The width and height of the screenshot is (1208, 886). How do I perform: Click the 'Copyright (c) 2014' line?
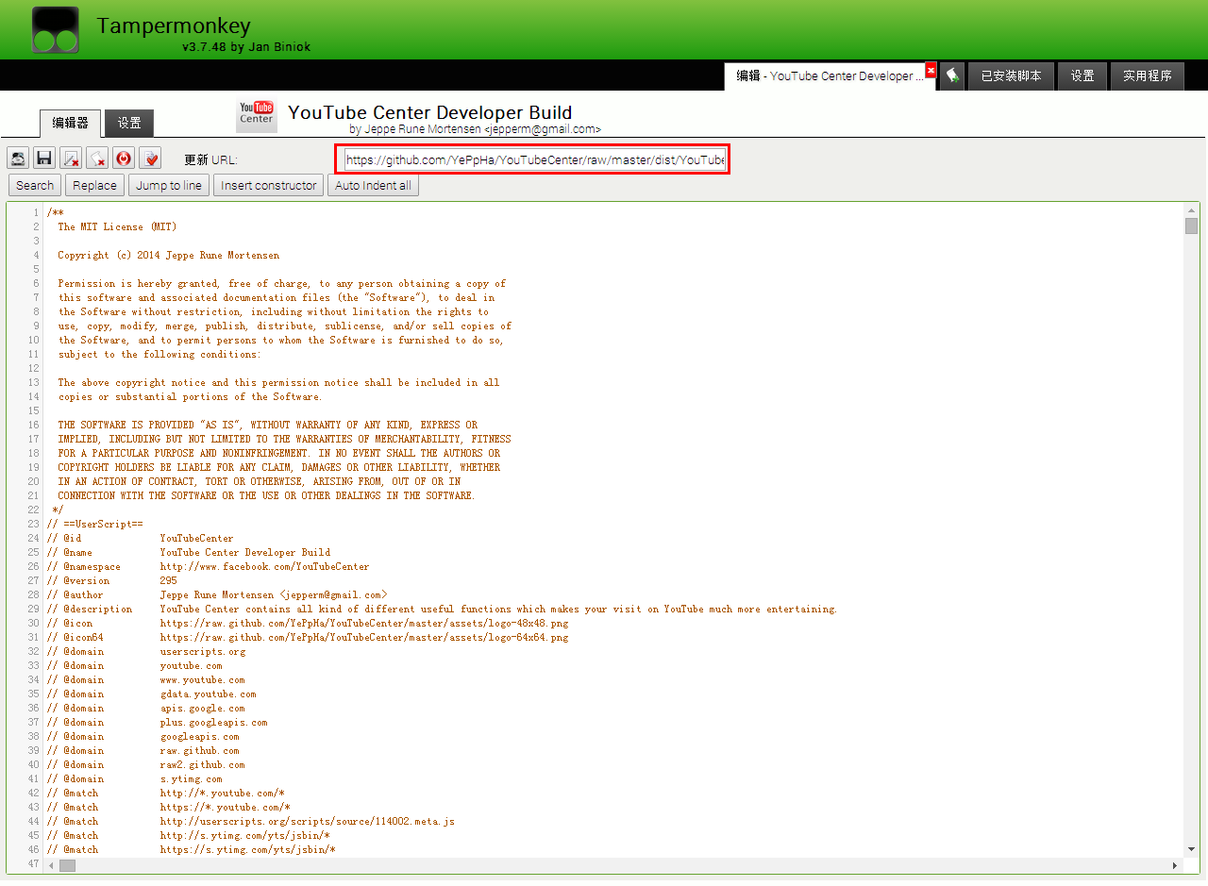coord(168,255)
